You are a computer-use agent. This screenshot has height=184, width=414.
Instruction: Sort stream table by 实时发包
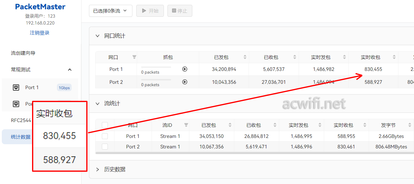pyautogui.click(x=320, y=125)
